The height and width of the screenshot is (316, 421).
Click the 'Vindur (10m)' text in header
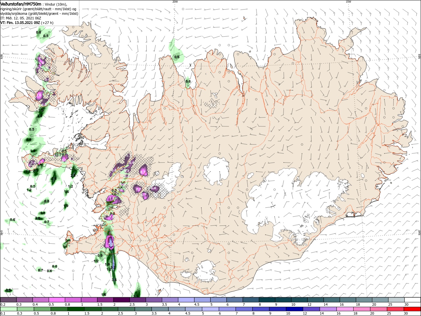pyautogui.click(x=56, y=4)
